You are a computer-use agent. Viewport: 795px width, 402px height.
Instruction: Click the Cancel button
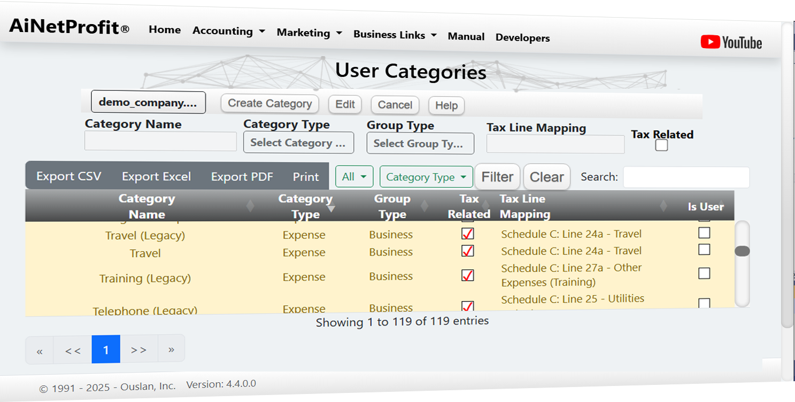[395, 105]
